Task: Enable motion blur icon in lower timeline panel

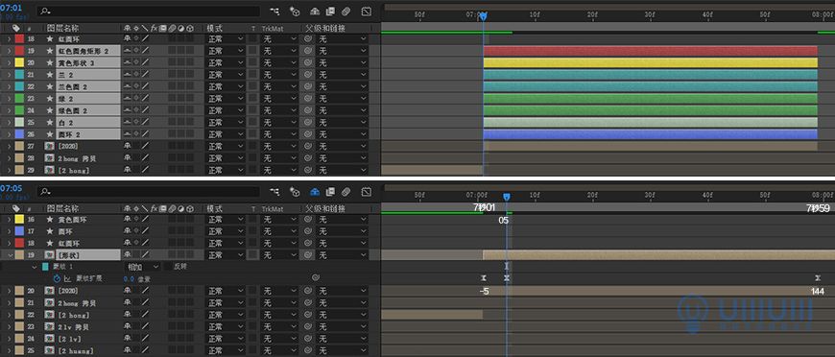Action: (346, 191)
